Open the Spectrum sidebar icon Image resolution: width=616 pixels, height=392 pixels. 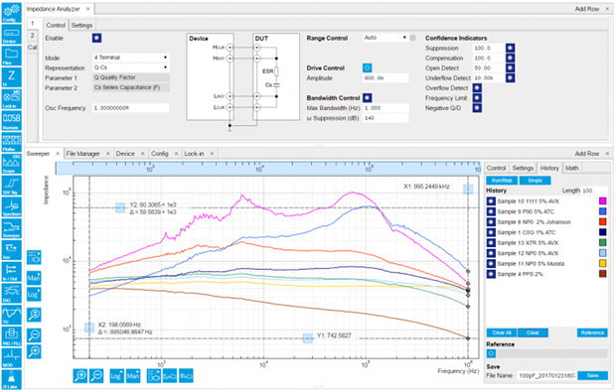[x=12, y=206]
